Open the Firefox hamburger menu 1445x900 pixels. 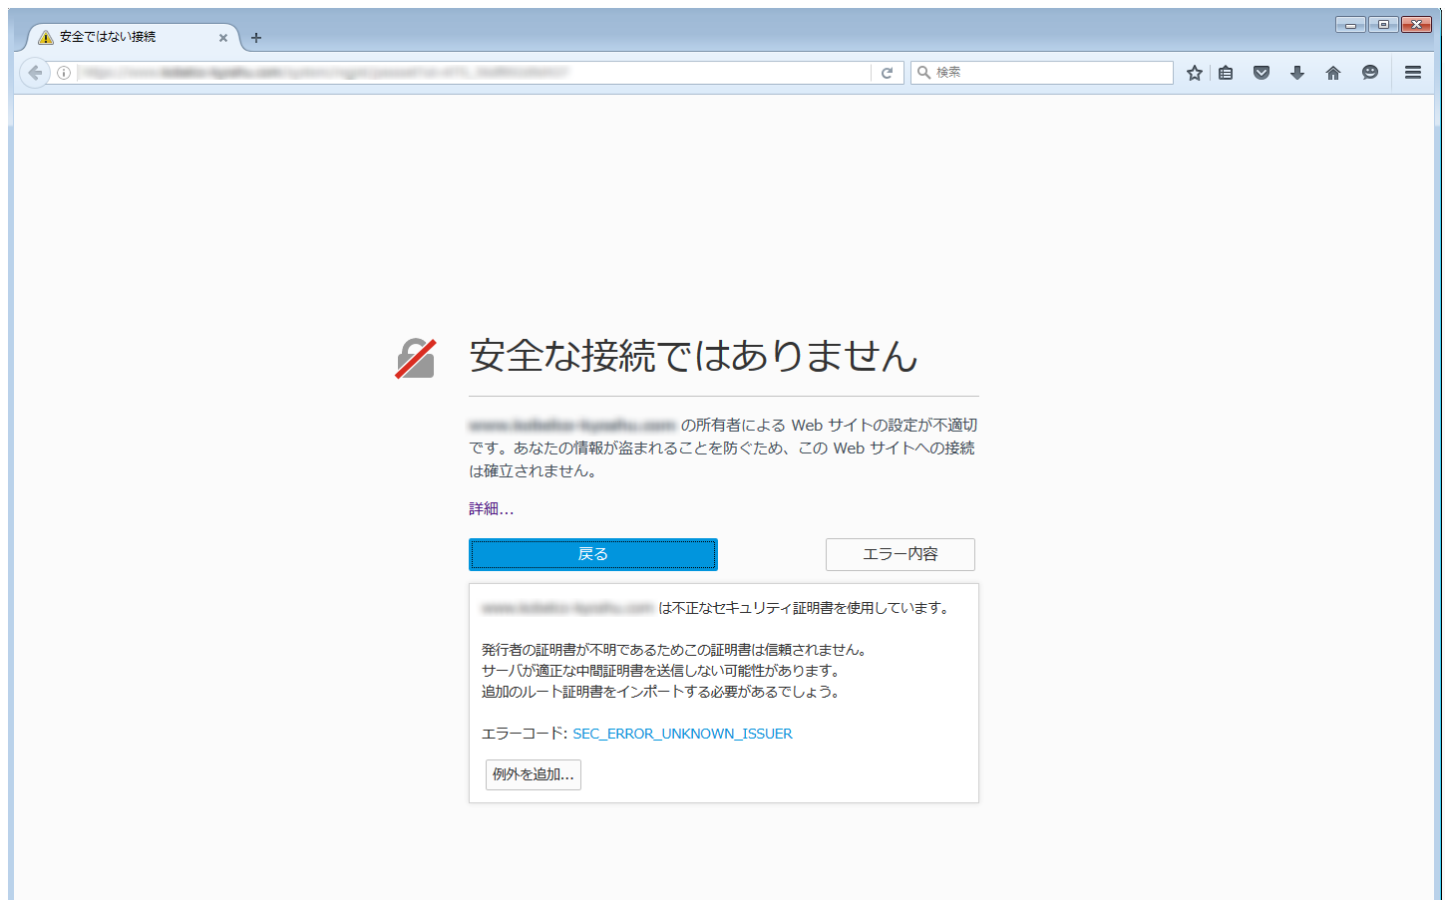(x=1412, y=73)
